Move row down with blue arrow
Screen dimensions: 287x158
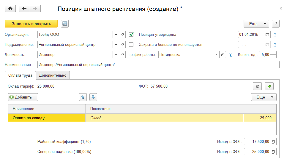pos(93,97)
